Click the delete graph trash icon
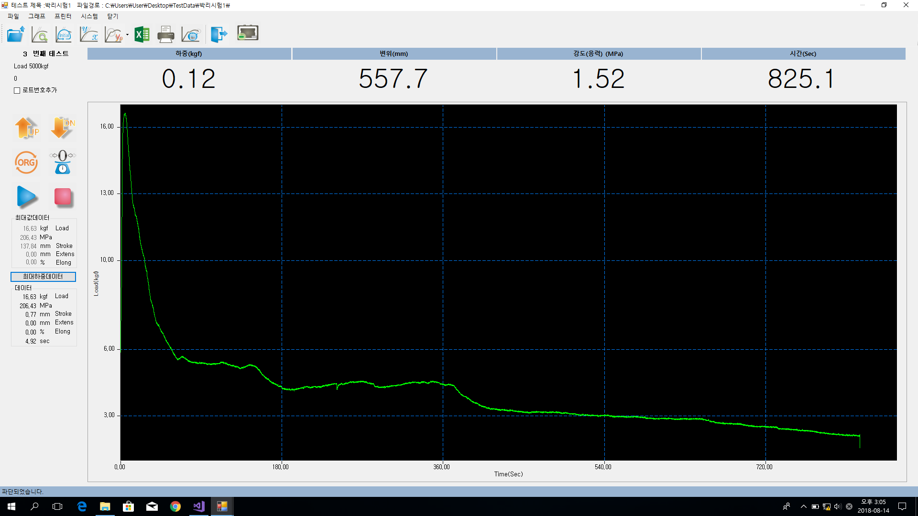Image resolution: width=918 pixels, height=516 pixels. point(191,34)
